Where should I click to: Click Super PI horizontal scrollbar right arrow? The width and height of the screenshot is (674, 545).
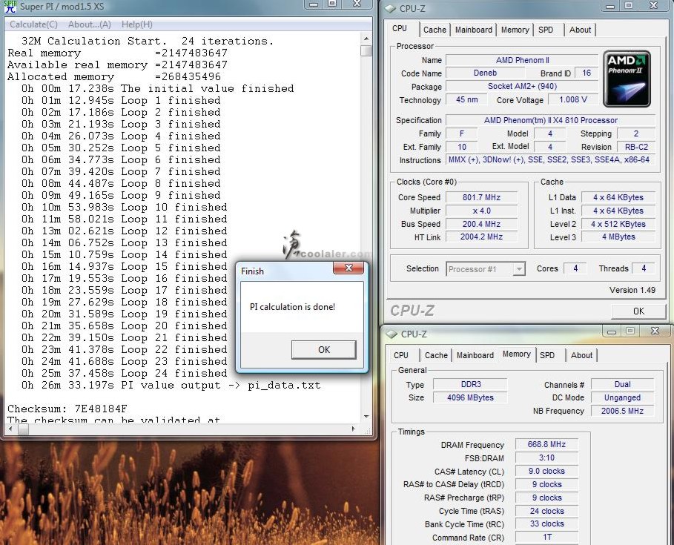pos(354,429)
